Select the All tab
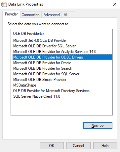This screenshot has width=120, height=152. point(68,15)
